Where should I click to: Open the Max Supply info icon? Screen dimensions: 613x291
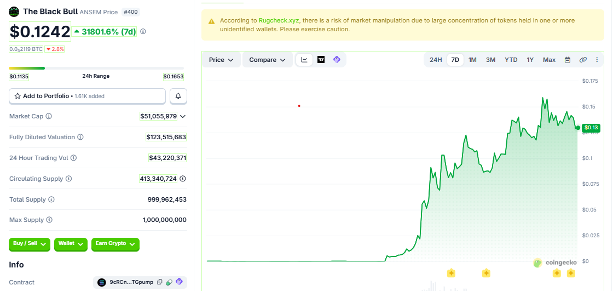click(x=50, y=220)
